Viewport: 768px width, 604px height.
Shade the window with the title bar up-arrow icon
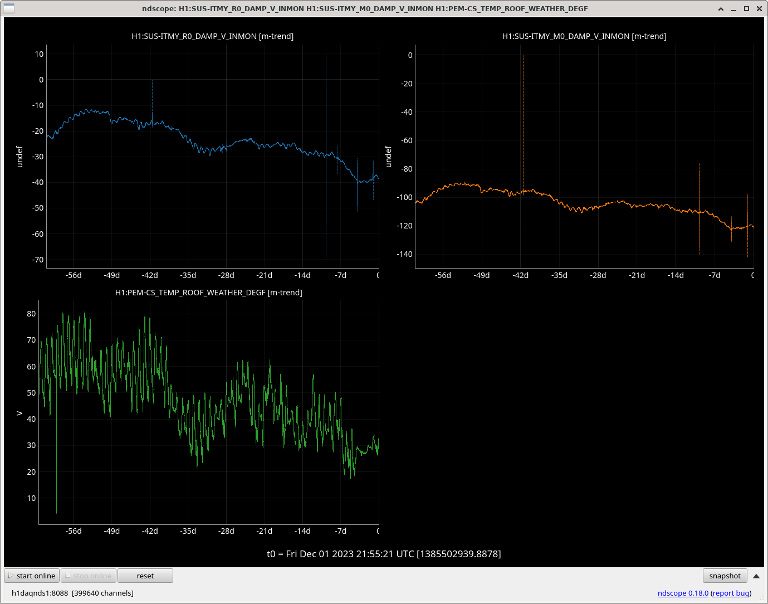pyautogui.click(x=721, y=8)
